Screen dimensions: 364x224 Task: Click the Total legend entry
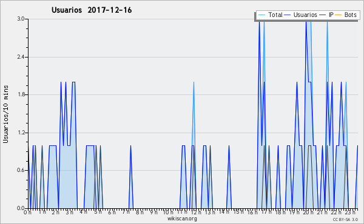[270, 15]
